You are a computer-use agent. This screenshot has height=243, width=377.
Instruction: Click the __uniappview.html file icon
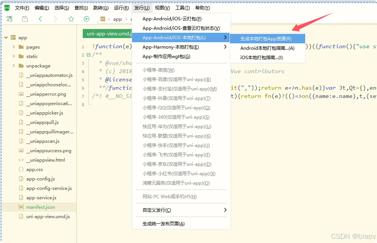coord(21,160)
